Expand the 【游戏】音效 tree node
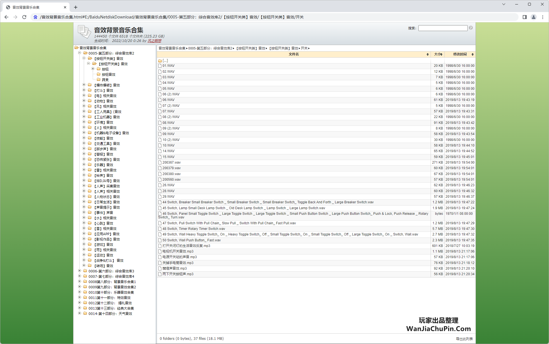This screenshot has height=344, width=549. (84, 244)
